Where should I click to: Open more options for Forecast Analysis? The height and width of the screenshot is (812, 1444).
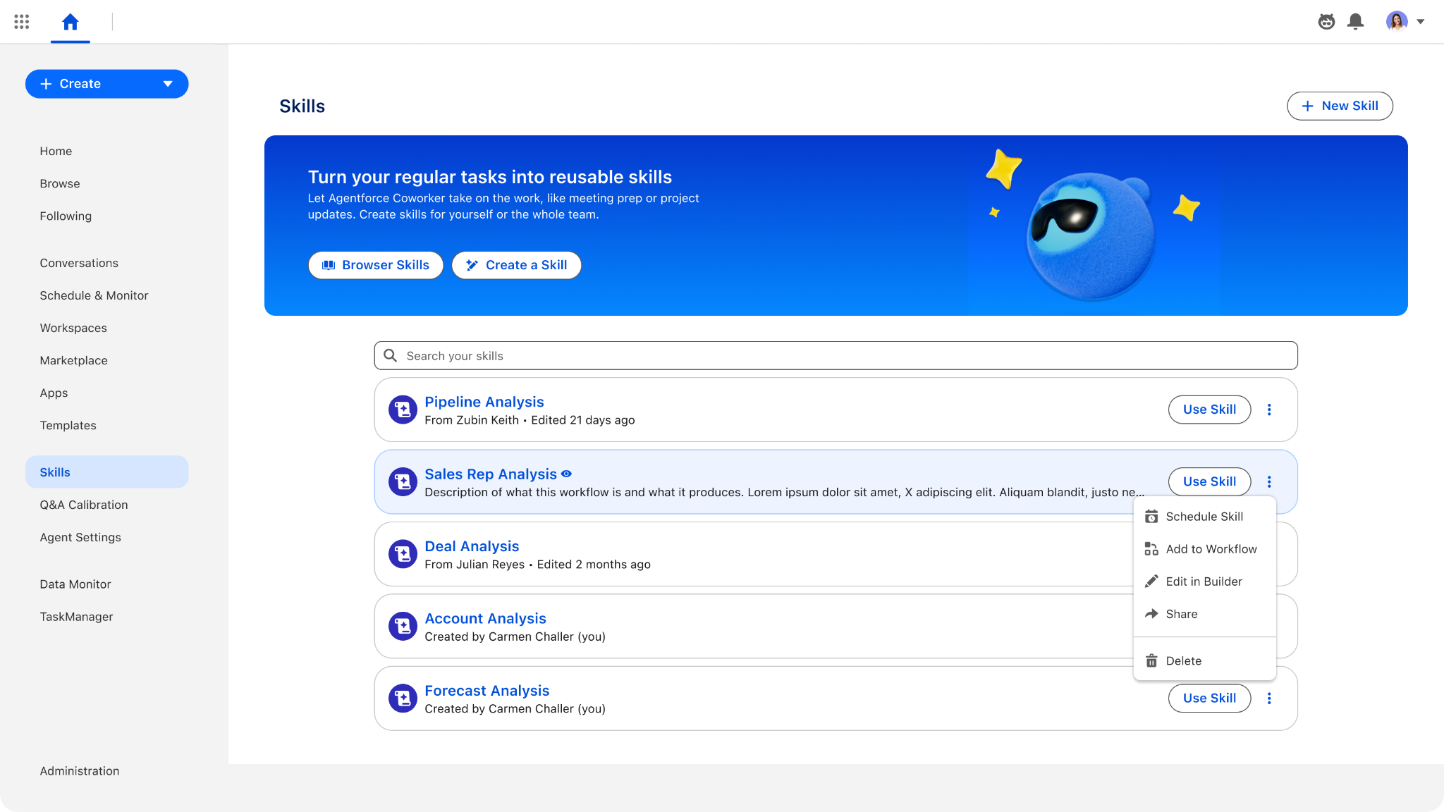click(x=1269, y=698)
